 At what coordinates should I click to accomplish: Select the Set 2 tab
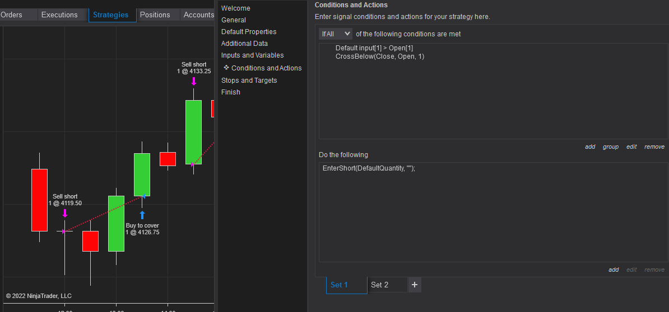tap(380, 285)
